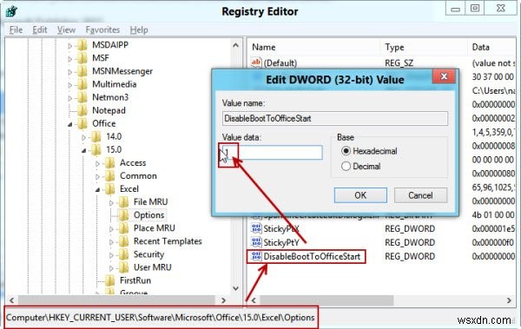Select the Notepad tree entry text
Image resolution: width=521 pixels, height=329 pixels.
point(109,110)
